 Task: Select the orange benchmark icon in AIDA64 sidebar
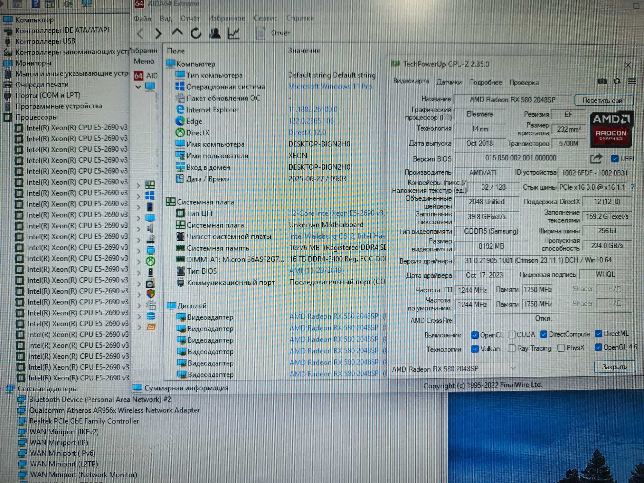click(151, 327)
